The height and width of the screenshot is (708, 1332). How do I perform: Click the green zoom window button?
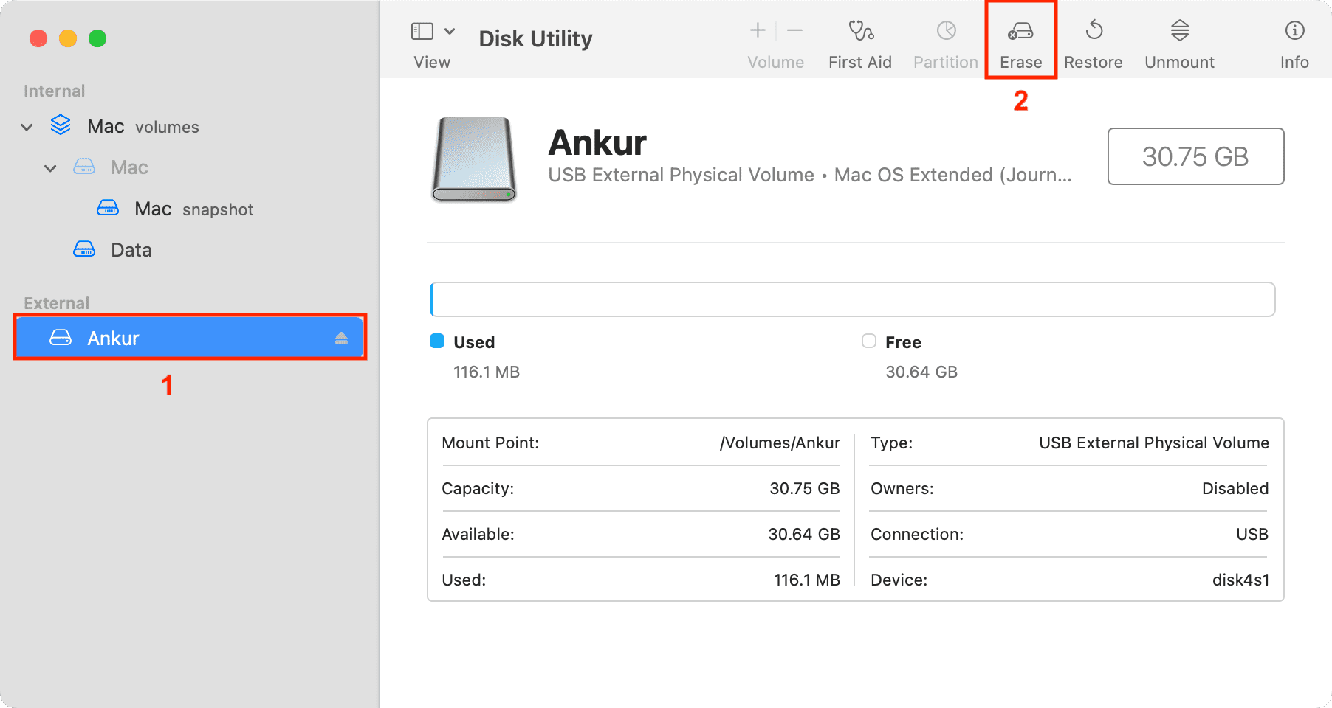pyautogui.click(x=97, y=38)
